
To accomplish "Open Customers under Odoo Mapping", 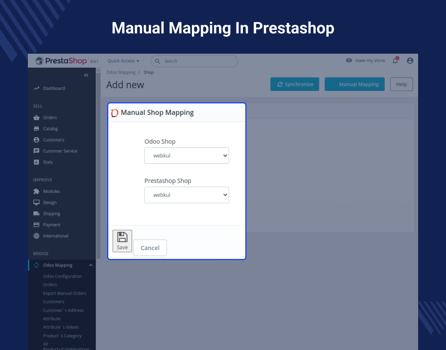I will click(54, 301).
